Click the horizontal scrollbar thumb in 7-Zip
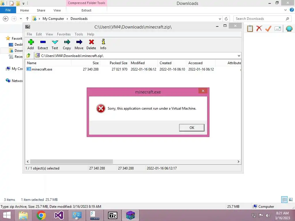Viewport: 295px width, 221px height. click(71, 162)
